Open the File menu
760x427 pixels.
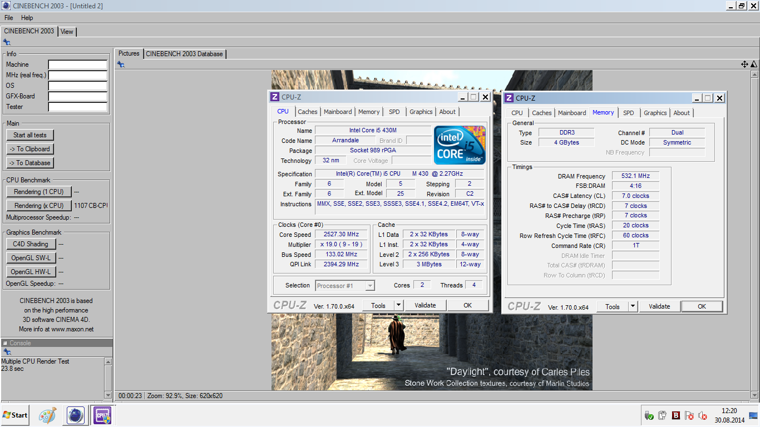(x=8, y=18)
